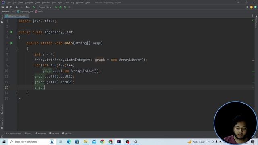Switch to IntelliJ IDEA taskbar icon
Image resolution: width=258 pixels, height=145 pixels.
119,141
